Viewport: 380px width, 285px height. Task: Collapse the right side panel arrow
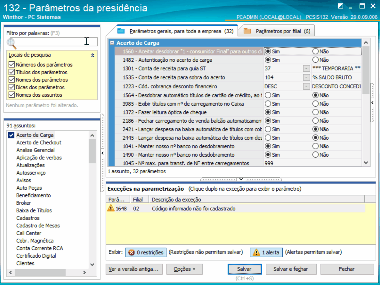[372, 103]
